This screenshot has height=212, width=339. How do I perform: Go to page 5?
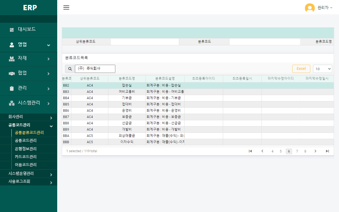(x=281, y=151)
